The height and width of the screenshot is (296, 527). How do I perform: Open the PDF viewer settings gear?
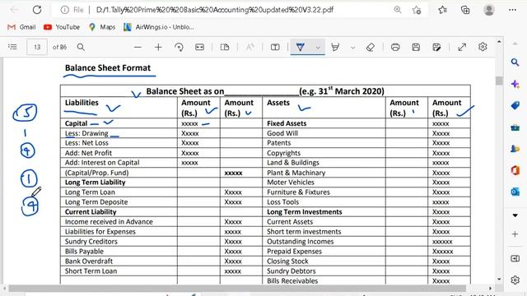click(x=483, y=47)
